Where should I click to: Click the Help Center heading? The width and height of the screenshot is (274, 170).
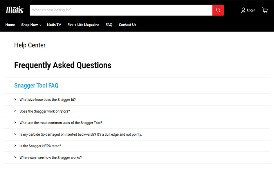(30, 45)
